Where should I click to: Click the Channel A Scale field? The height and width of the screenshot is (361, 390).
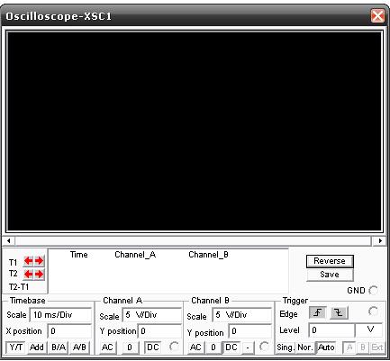[152, 315]
